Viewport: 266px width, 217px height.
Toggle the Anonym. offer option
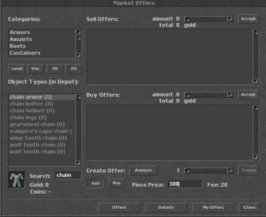143,170
